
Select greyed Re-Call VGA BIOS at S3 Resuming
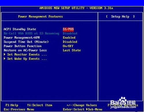click(31, 33)
